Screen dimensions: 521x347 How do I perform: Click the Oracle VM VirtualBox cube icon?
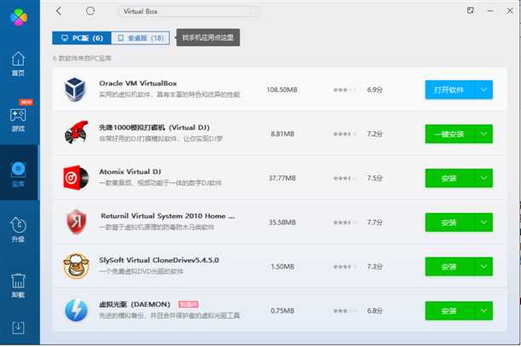point(75,89)
